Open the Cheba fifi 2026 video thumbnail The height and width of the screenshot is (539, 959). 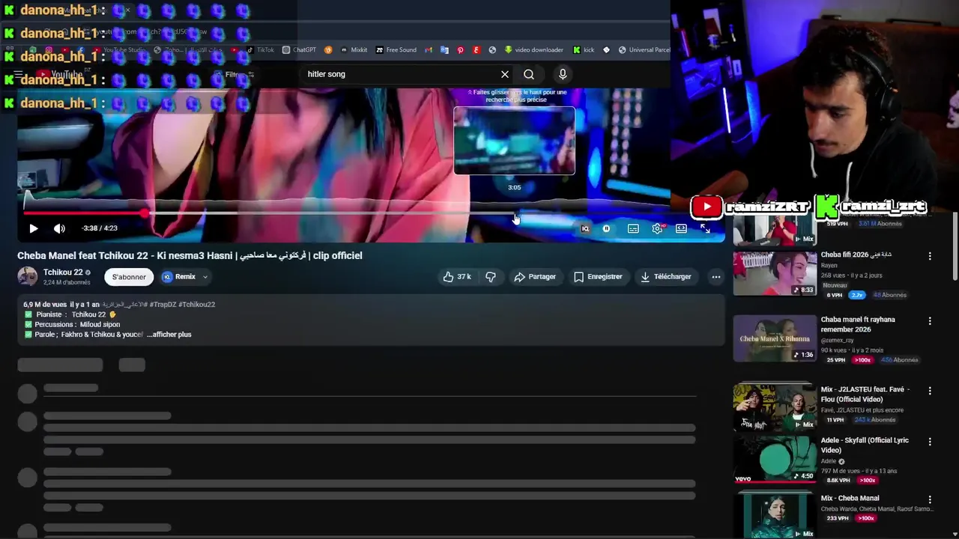[775, 273]
